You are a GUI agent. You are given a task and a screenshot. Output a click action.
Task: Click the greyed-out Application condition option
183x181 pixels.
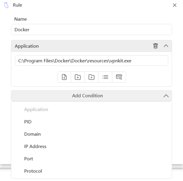[36, 109]
